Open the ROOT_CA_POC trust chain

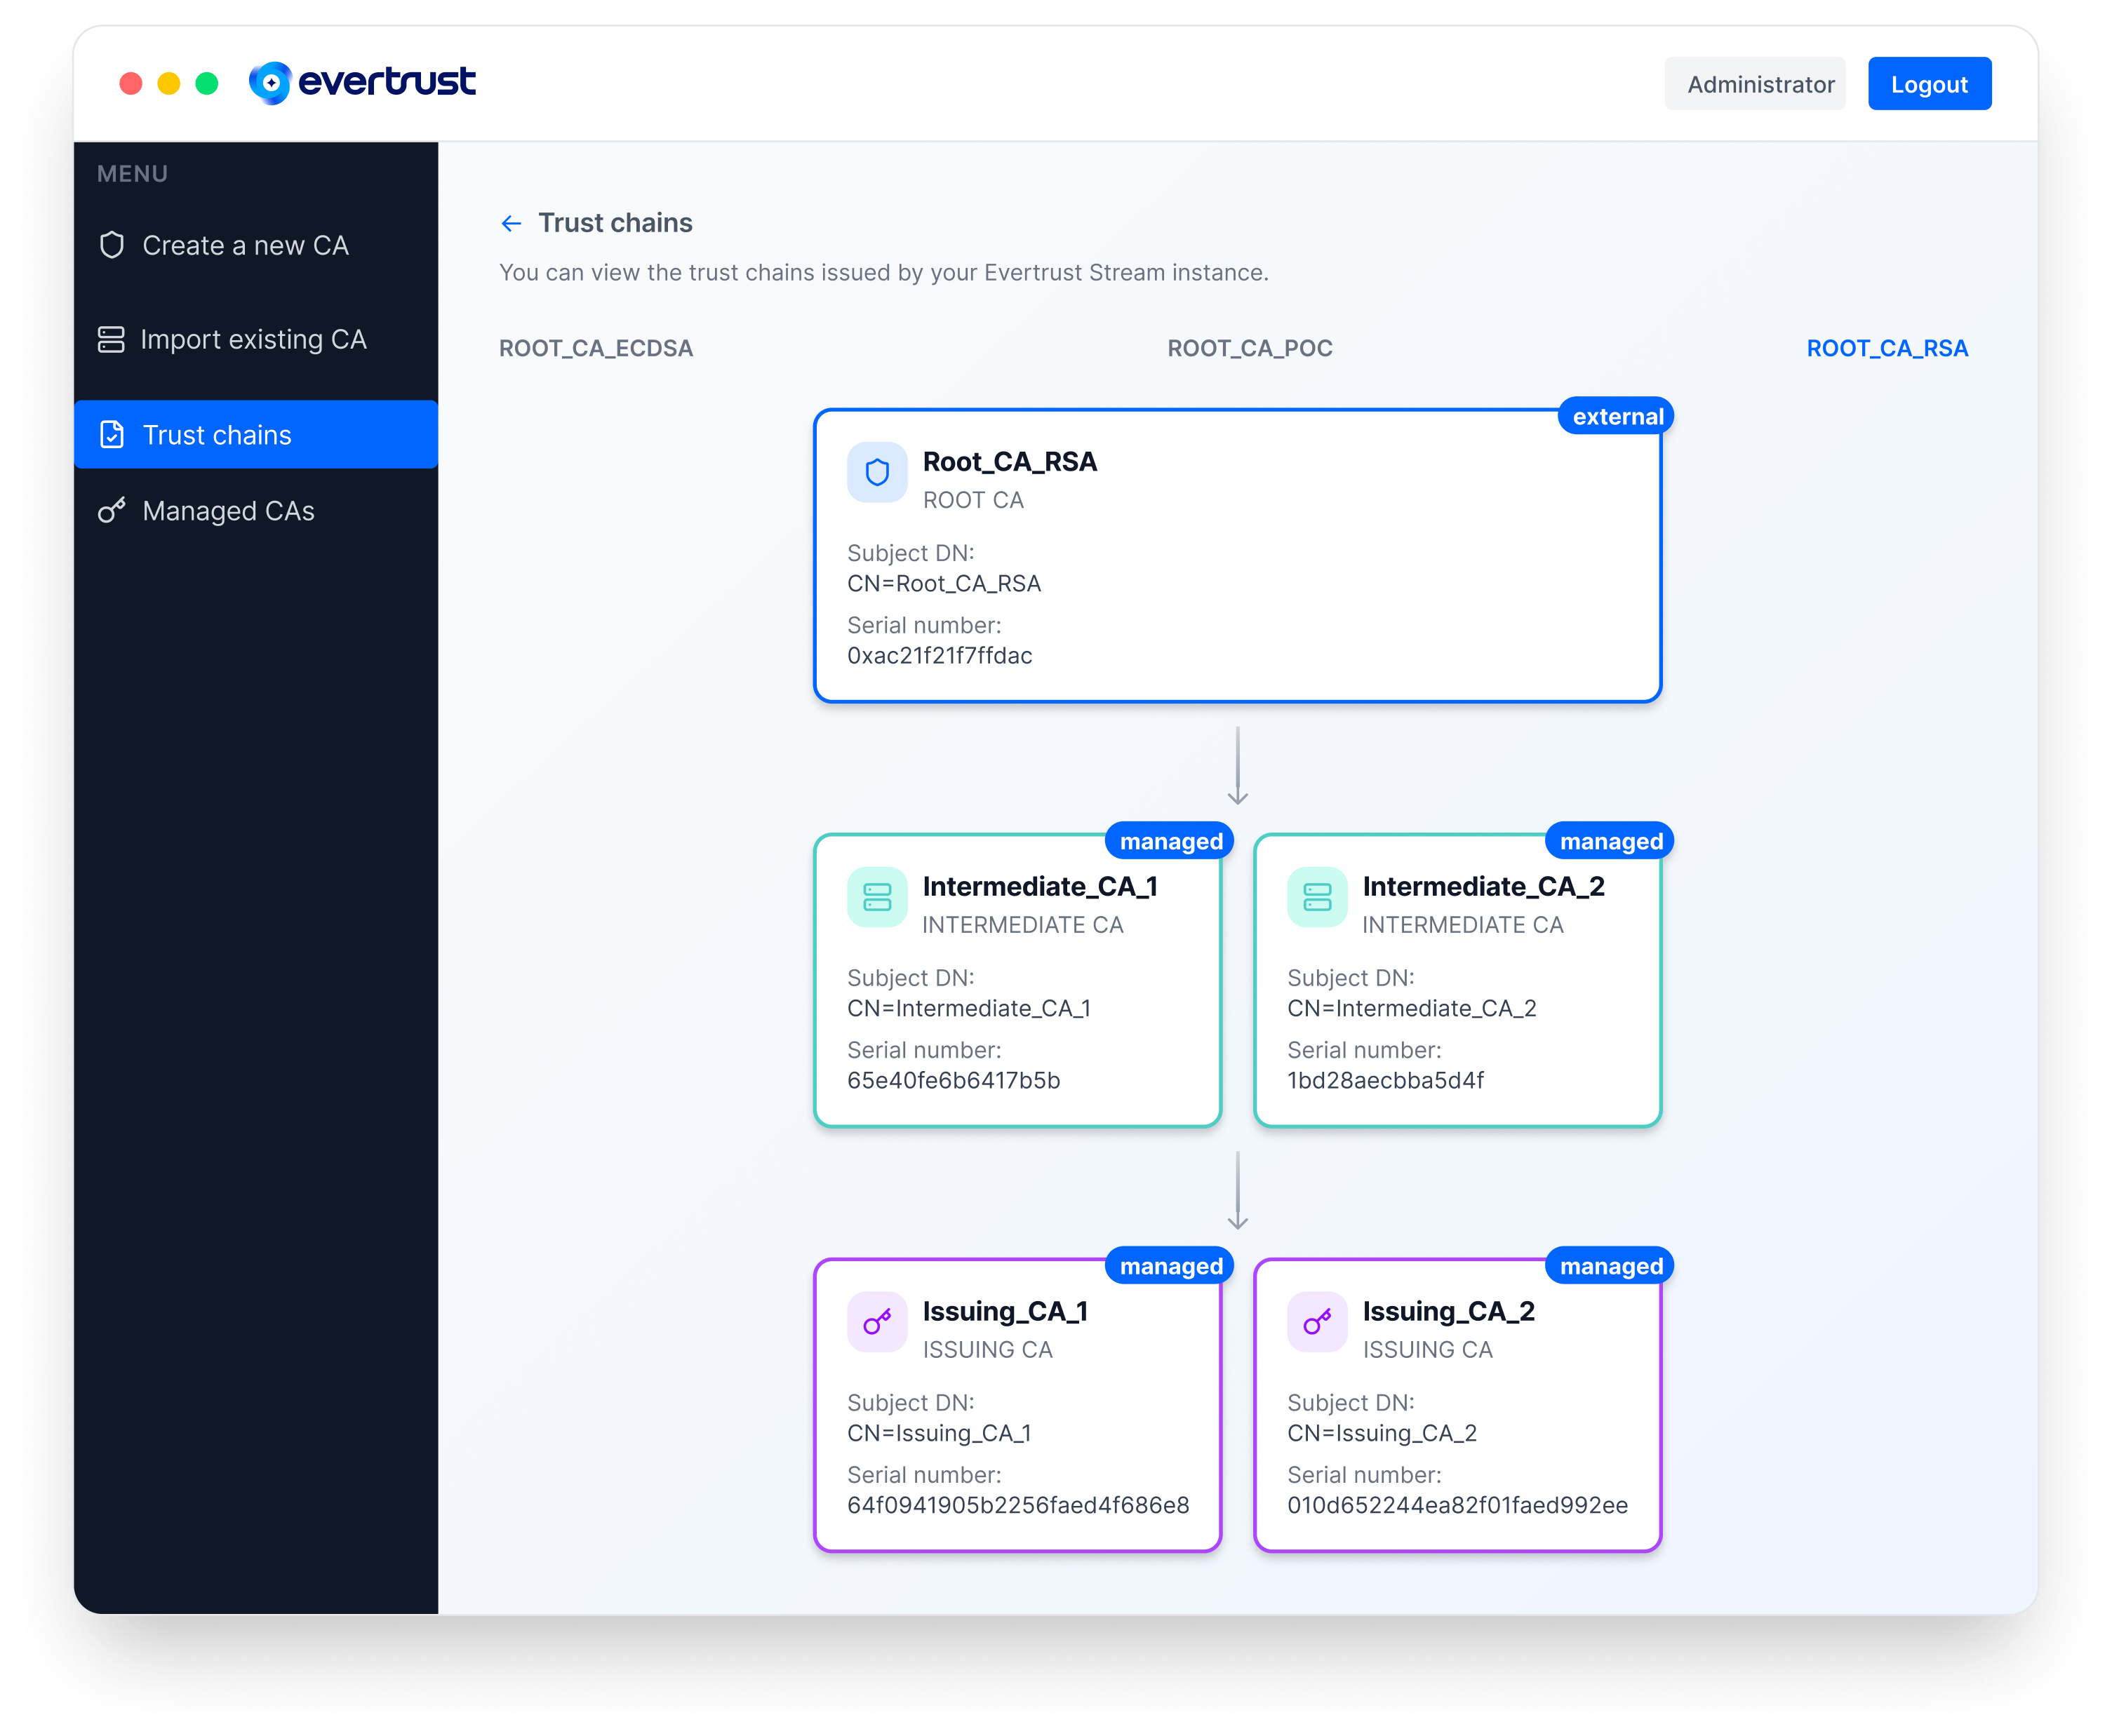pos(1250,348)
